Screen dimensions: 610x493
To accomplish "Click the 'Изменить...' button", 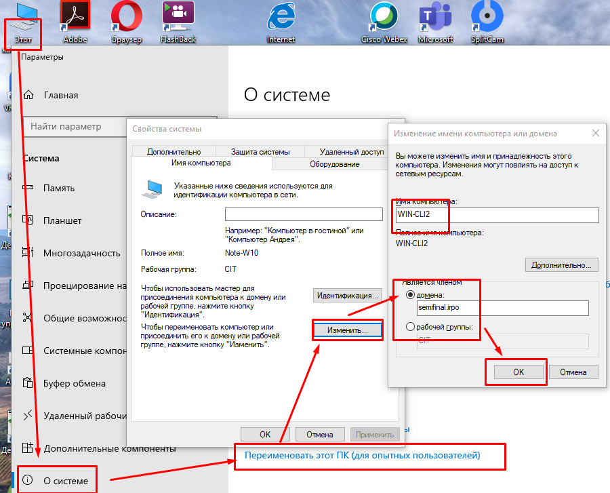I will [347, 330].
